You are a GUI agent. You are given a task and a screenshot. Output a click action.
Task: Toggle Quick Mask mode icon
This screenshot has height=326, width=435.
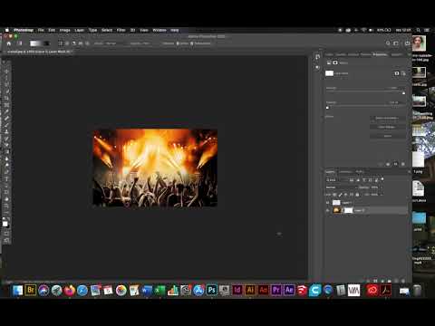pyautogui.click(x=6, y=233)
